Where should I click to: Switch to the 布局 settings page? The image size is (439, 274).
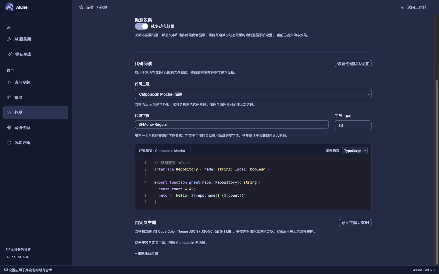[x=36, y=97]
